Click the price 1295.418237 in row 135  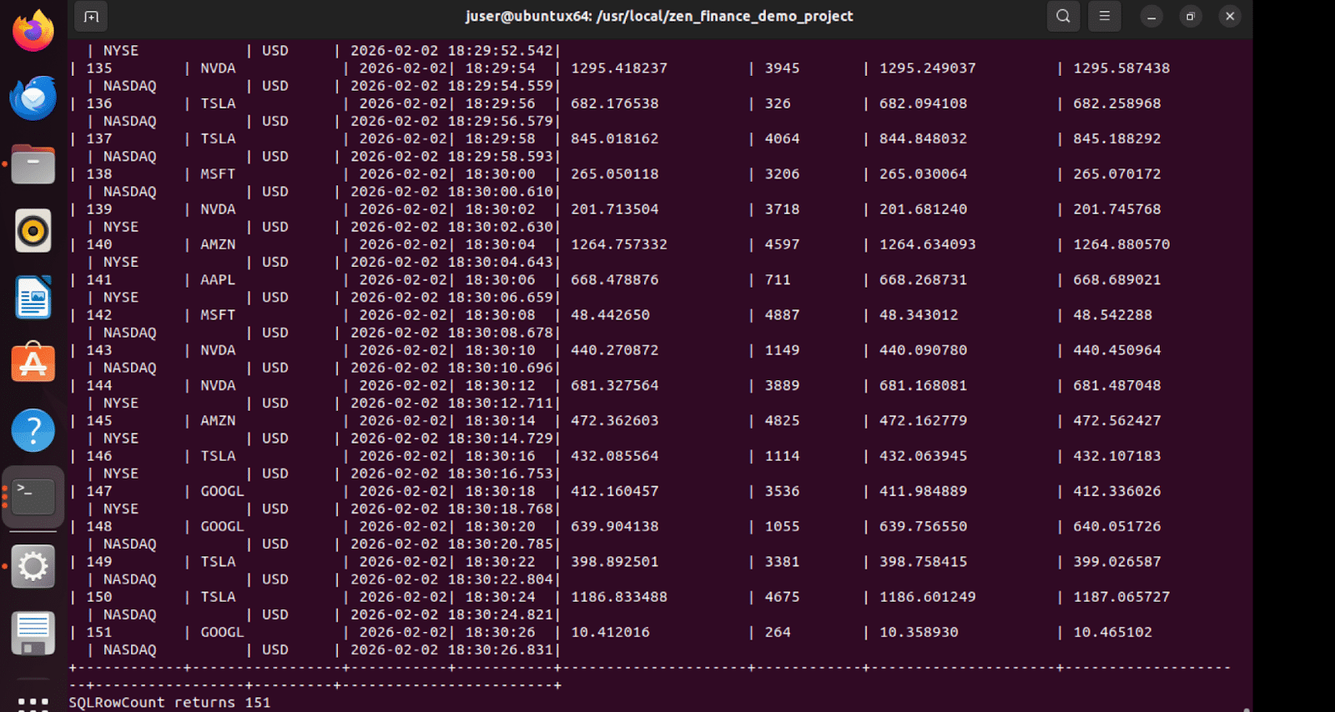click(619, 68)
